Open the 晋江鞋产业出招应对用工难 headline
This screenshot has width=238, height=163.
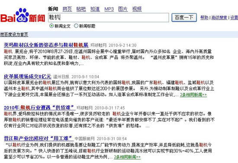(x=39, y=138)
